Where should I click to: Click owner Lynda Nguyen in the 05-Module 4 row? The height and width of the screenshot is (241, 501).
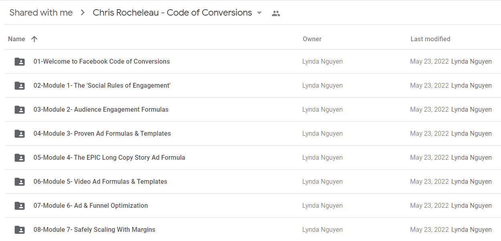(323, 157)
